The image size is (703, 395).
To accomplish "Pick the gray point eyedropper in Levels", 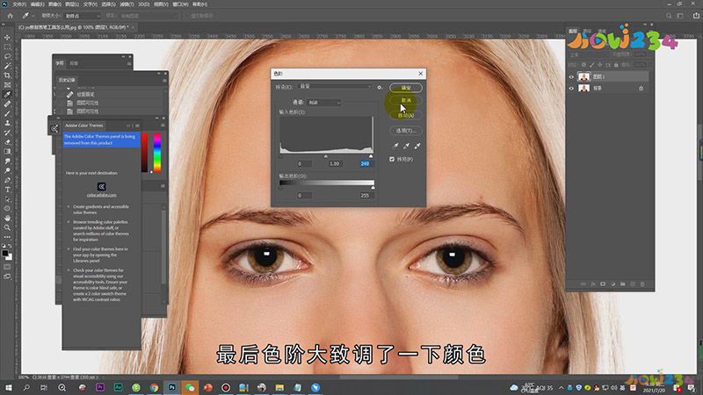I will click(406, 146).
